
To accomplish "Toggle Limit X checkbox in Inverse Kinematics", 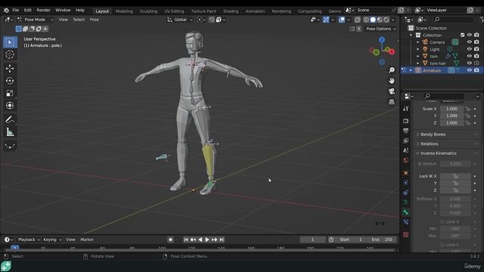I will click(x=442, y=221).
